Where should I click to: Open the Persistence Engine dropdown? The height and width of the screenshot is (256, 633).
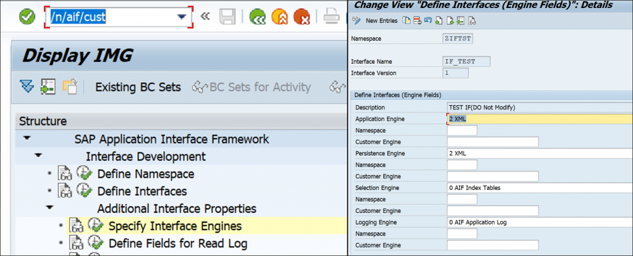540,153
